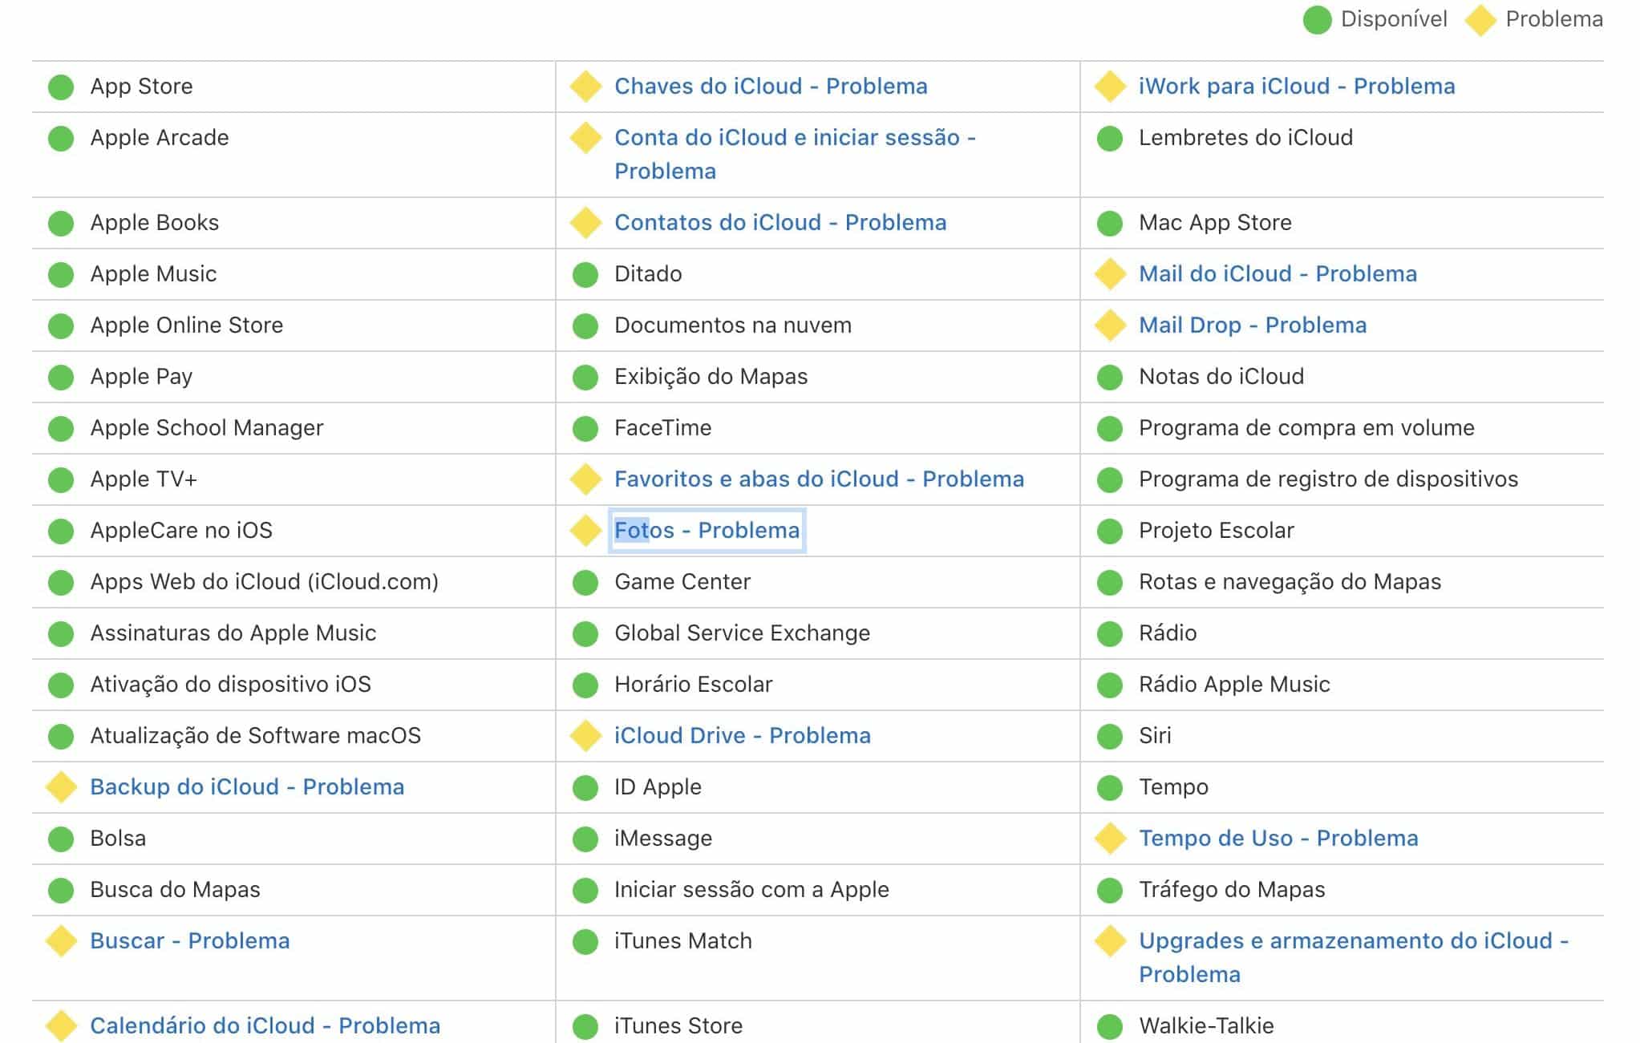Click yellow diamond icon beside Chaves do iCloud
The height and width of the screenshot is (1043, 1640).
tap(585, 87)
